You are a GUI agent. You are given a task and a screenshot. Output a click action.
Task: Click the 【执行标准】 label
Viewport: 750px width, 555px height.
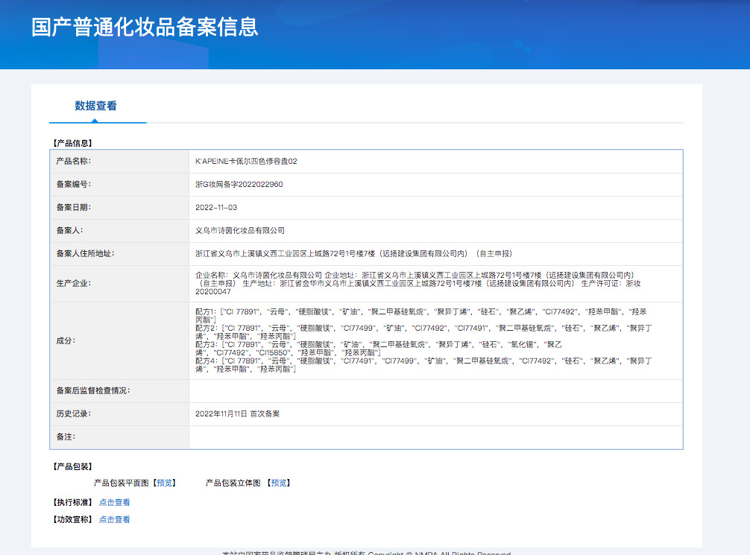72,502
